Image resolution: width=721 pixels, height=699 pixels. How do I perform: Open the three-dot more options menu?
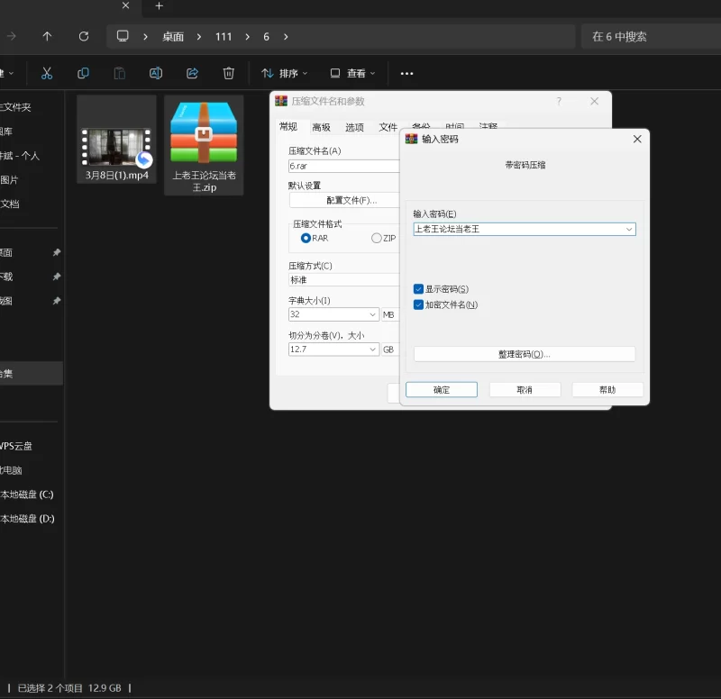(406, 73)
